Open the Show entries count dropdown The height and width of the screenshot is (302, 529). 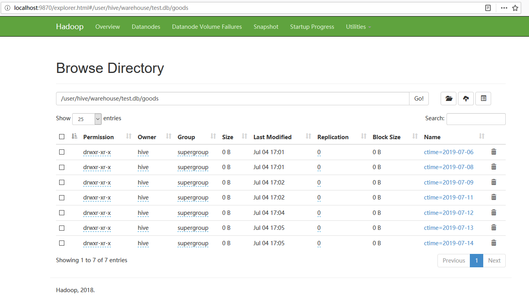tap(87, 119)
